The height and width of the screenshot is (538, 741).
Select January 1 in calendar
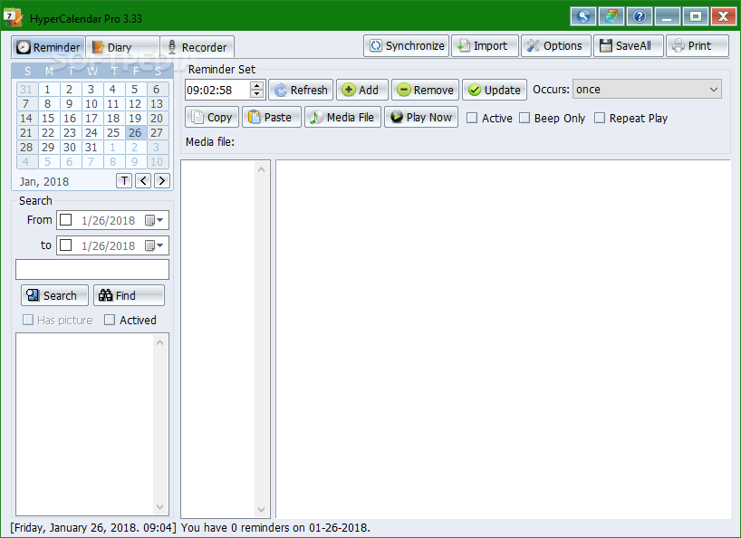click(x=48, y=90)
